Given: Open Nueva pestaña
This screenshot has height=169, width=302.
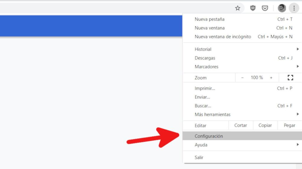Looking at the screenshot, I should click(242, 19).
